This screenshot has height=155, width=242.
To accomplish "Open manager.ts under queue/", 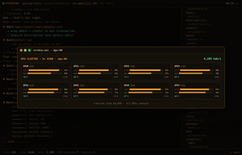I will click(196, 39).
